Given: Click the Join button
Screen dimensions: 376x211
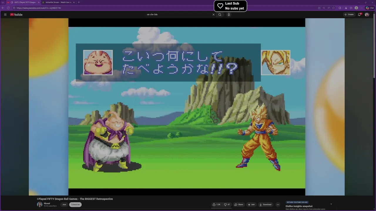Looking at the screenshot, I should pyautogui.click(x=64, y=205).
